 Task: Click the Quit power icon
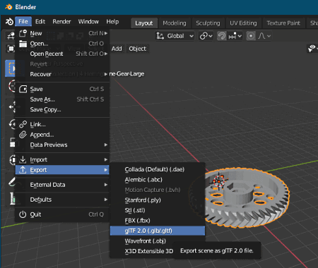click(23, 214)
